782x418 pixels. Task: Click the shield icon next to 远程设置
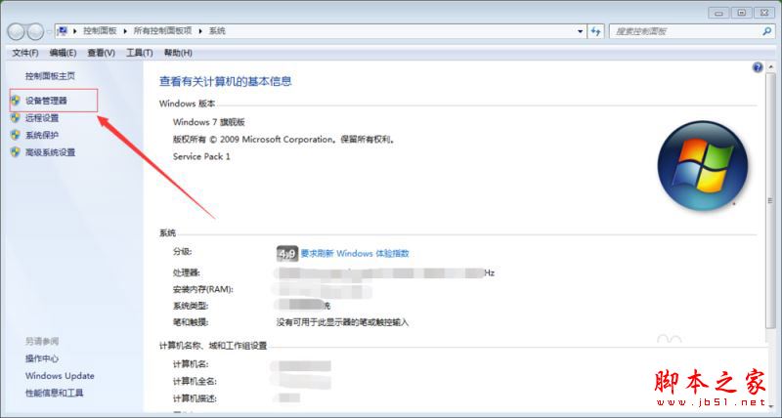(16, 118)
